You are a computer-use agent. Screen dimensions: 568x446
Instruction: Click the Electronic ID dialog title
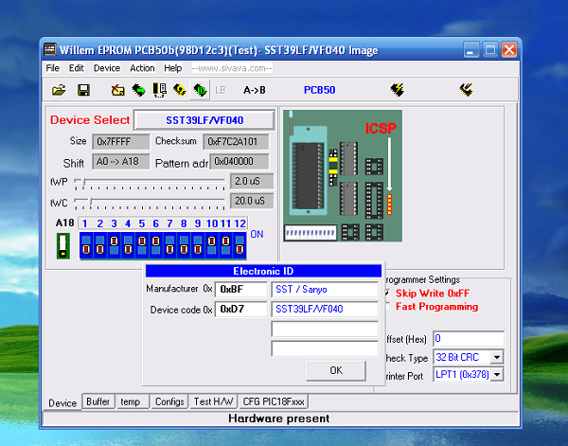[x=263, y=271]
